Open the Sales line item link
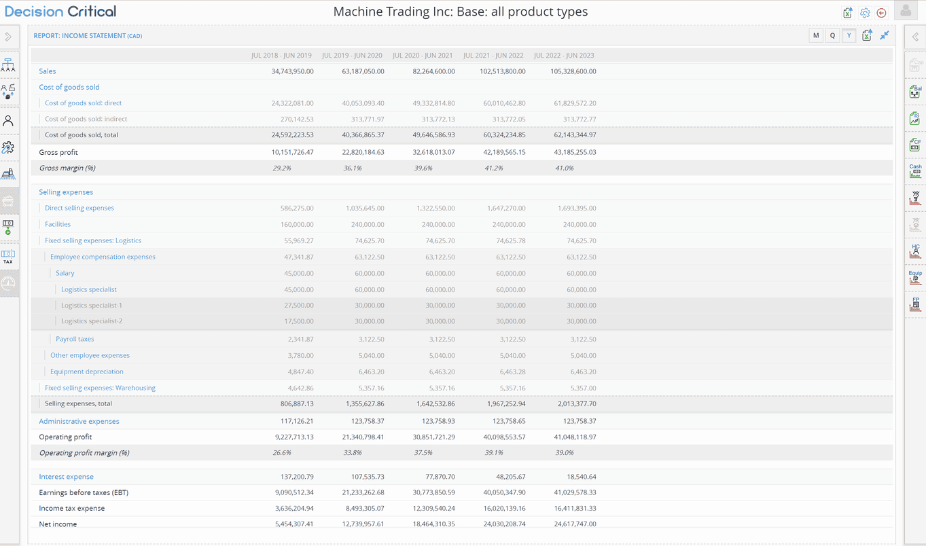The height and width of the screenshot is (546, 926). [x=48, y=71]
